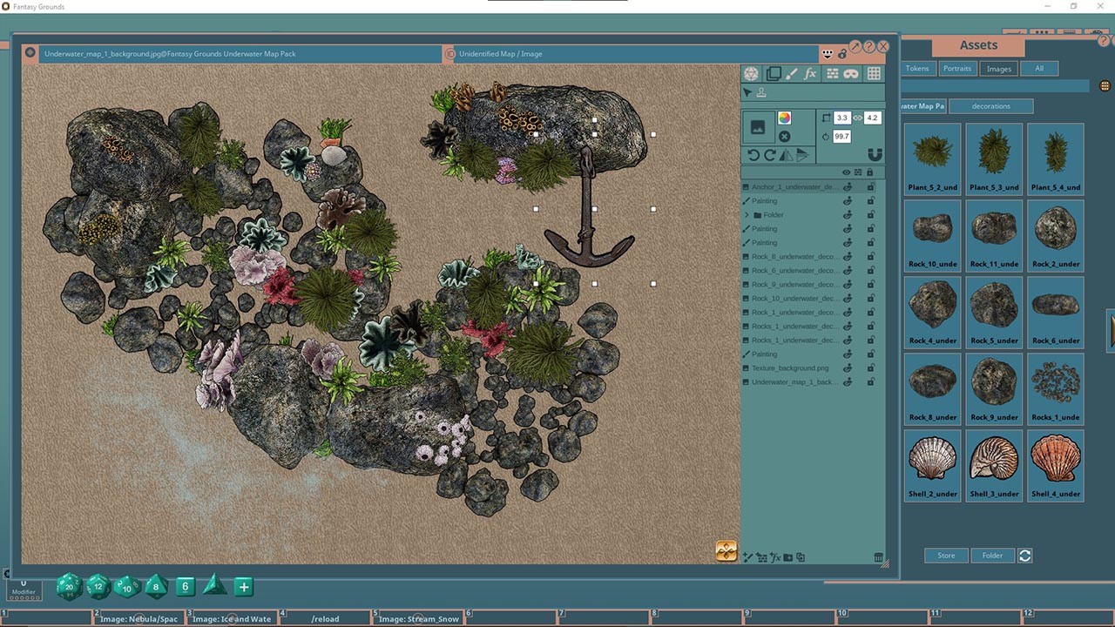
Task: Select the stamp tool below the toolbar
Action: [x=762, y=92]
